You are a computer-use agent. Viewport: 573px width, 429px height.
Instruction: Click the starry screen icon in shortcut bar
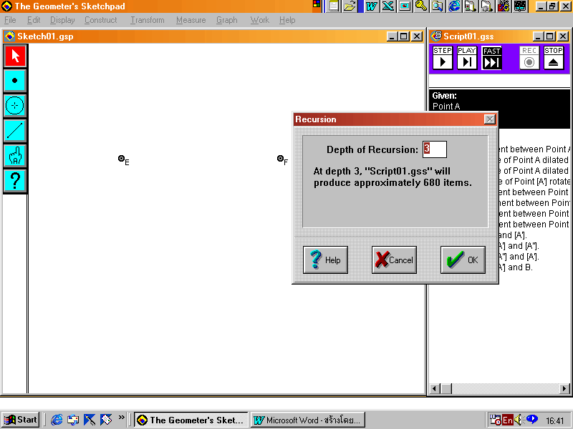click(x=520, y=6)
